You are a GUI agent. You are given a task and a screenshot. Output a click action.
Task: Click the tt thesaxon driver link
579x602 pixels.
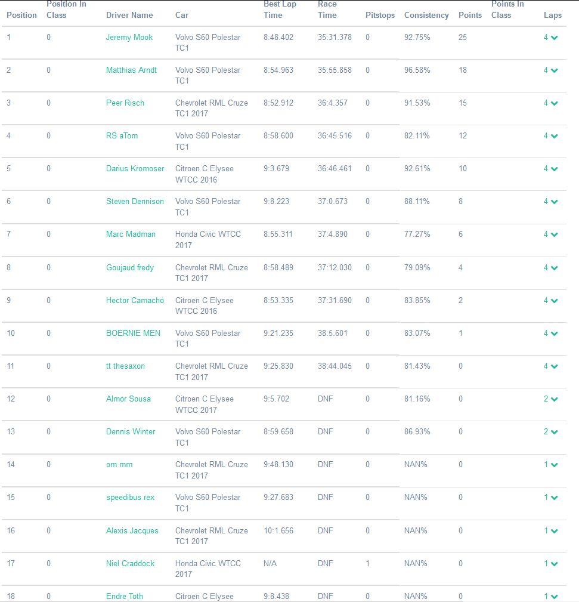125,366
